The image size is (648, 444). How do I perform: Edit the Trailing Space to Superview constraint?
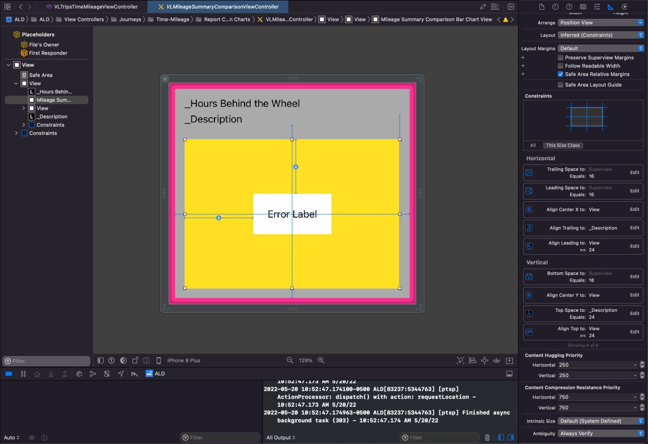634,173
